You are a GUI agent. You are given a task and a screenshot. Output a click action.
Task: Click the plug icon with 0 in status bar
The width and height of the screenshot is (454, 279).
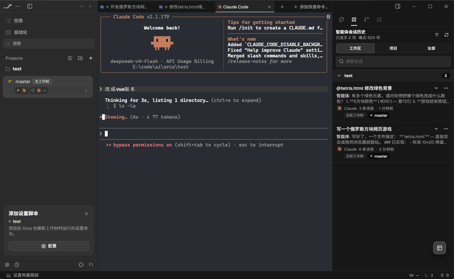tap(444, 275)
